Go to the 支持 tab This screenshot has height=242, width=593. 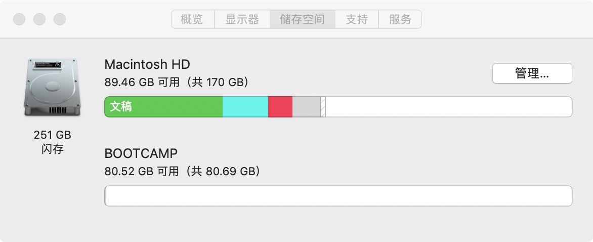point(356,20)
